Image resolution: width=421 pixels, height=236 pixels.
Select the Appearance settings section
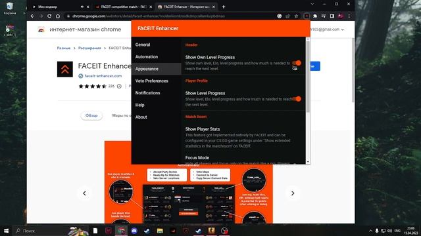(157, 69)
